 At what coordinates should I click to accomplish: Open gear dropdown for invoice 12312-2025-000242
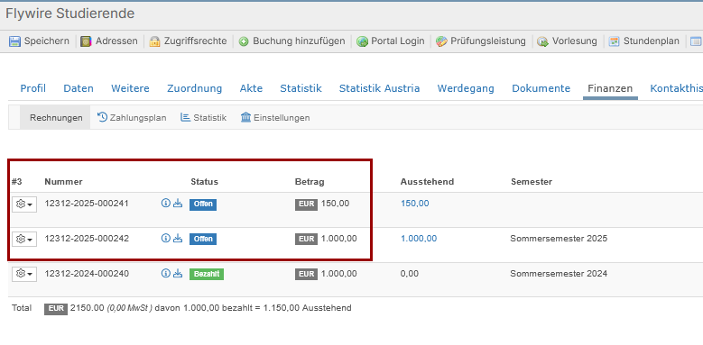[x=24, y=239]
